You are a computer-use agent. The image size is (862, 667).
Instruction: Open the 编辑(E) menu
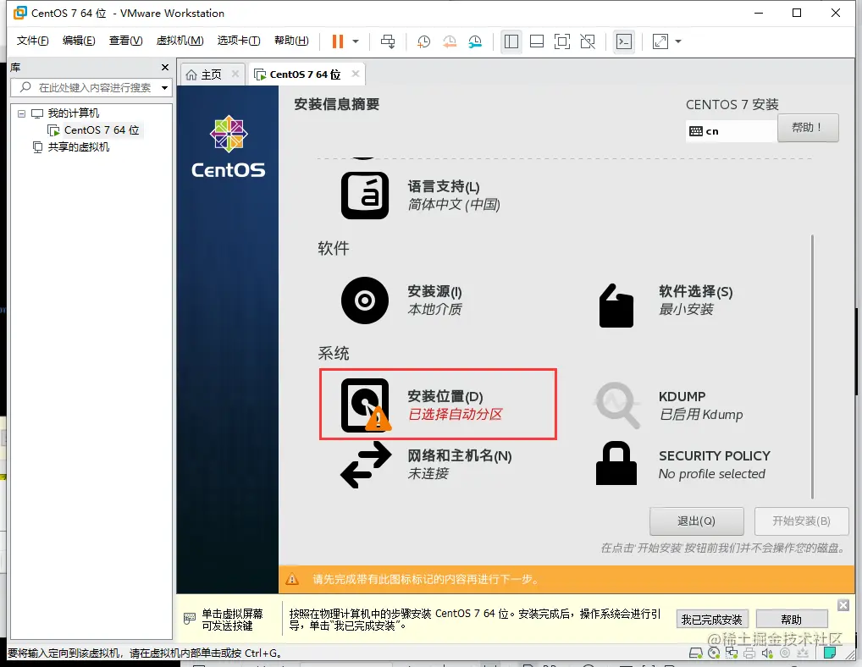click(x=79, y=41)
